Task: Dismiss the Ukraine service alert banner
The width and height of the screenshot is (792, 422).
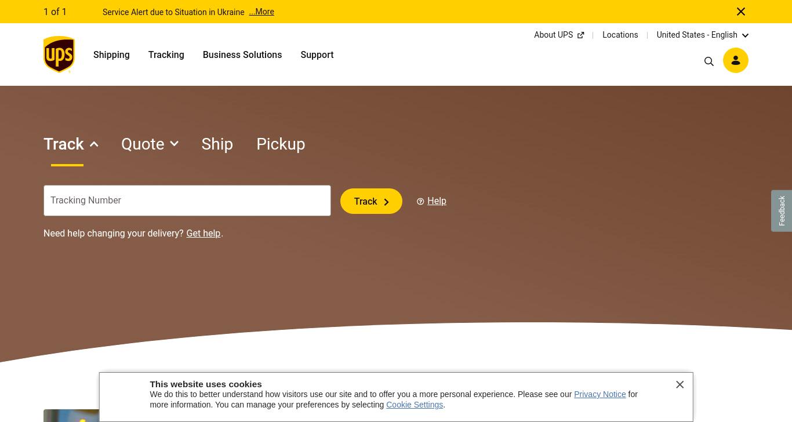Action: coord(741,12)
